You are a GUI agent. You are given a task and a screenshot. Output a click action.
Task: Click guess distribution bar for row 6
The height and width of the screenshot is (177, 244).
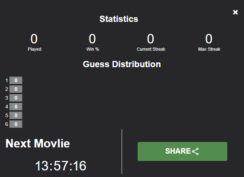coord(16,124)
